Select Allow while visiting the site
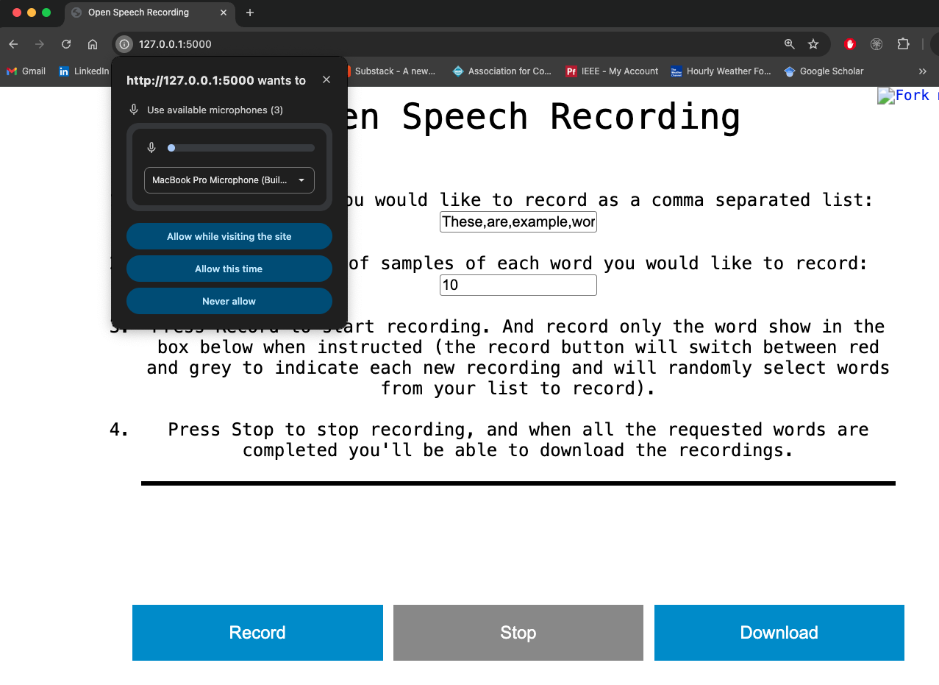Screen dimensions: 939x685 229,236
